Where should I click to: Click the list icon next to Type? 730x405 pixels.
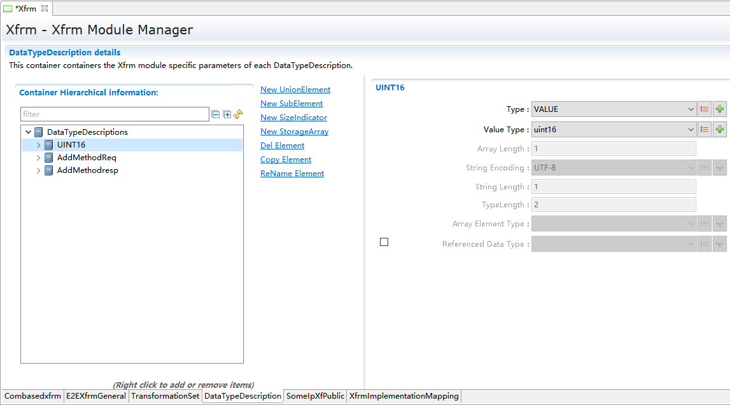(x=705, y=109)
